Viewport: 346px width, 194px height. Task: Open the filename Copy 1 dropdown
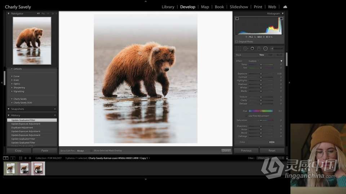click(x=149, y=158)
